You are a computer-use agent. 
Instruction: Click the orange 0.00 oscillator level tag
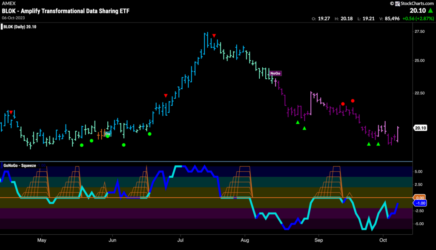tap(420, 198)
